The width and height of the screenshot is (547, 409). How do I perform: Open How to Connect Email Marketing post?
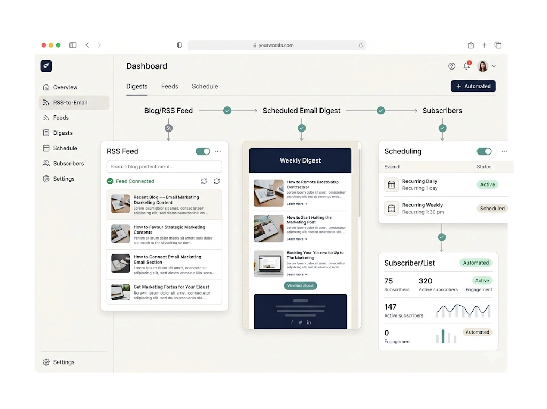(165, 265)
